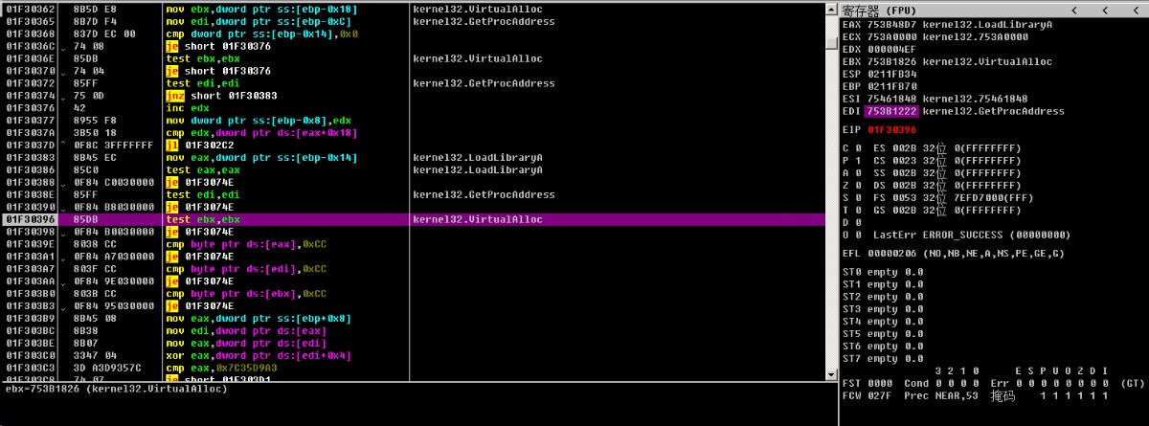Click the inc edx instruction

point(187,108)
